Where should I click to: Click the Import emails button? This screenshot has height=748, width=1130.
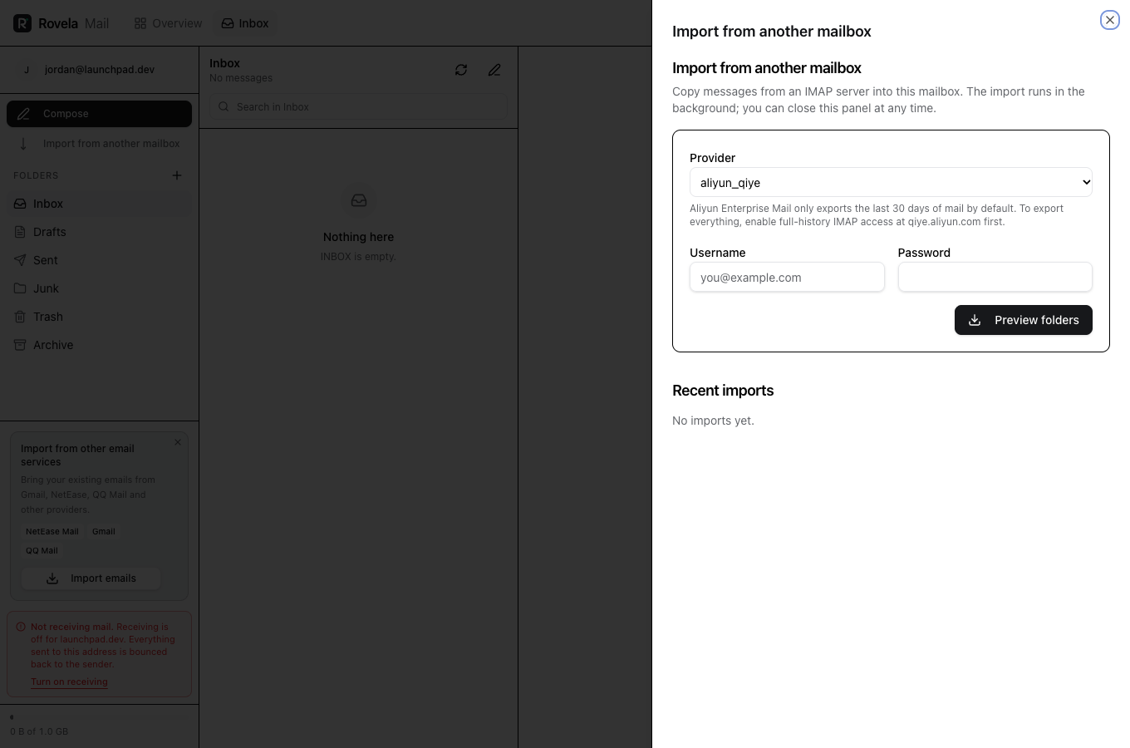[91, 578]
